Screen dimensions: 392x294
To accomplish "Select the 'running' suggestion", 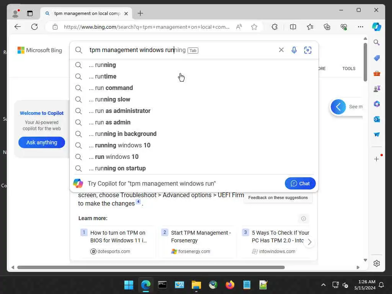I will coord(194,65).
